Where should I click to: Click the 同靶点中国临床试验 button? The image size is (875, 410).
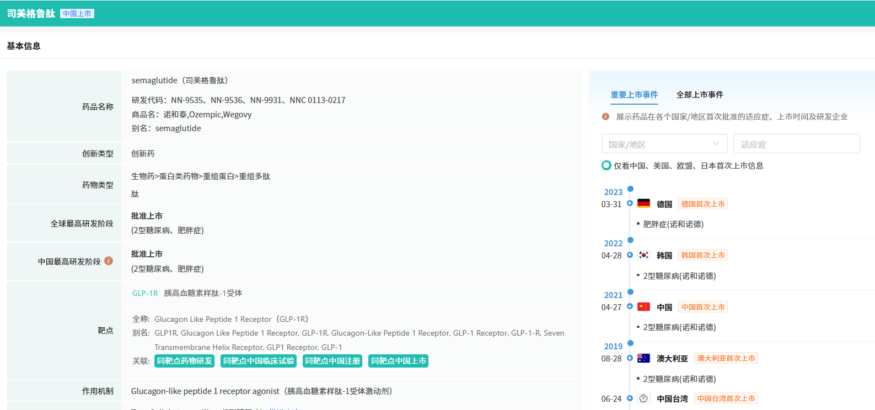pos(259,361)
